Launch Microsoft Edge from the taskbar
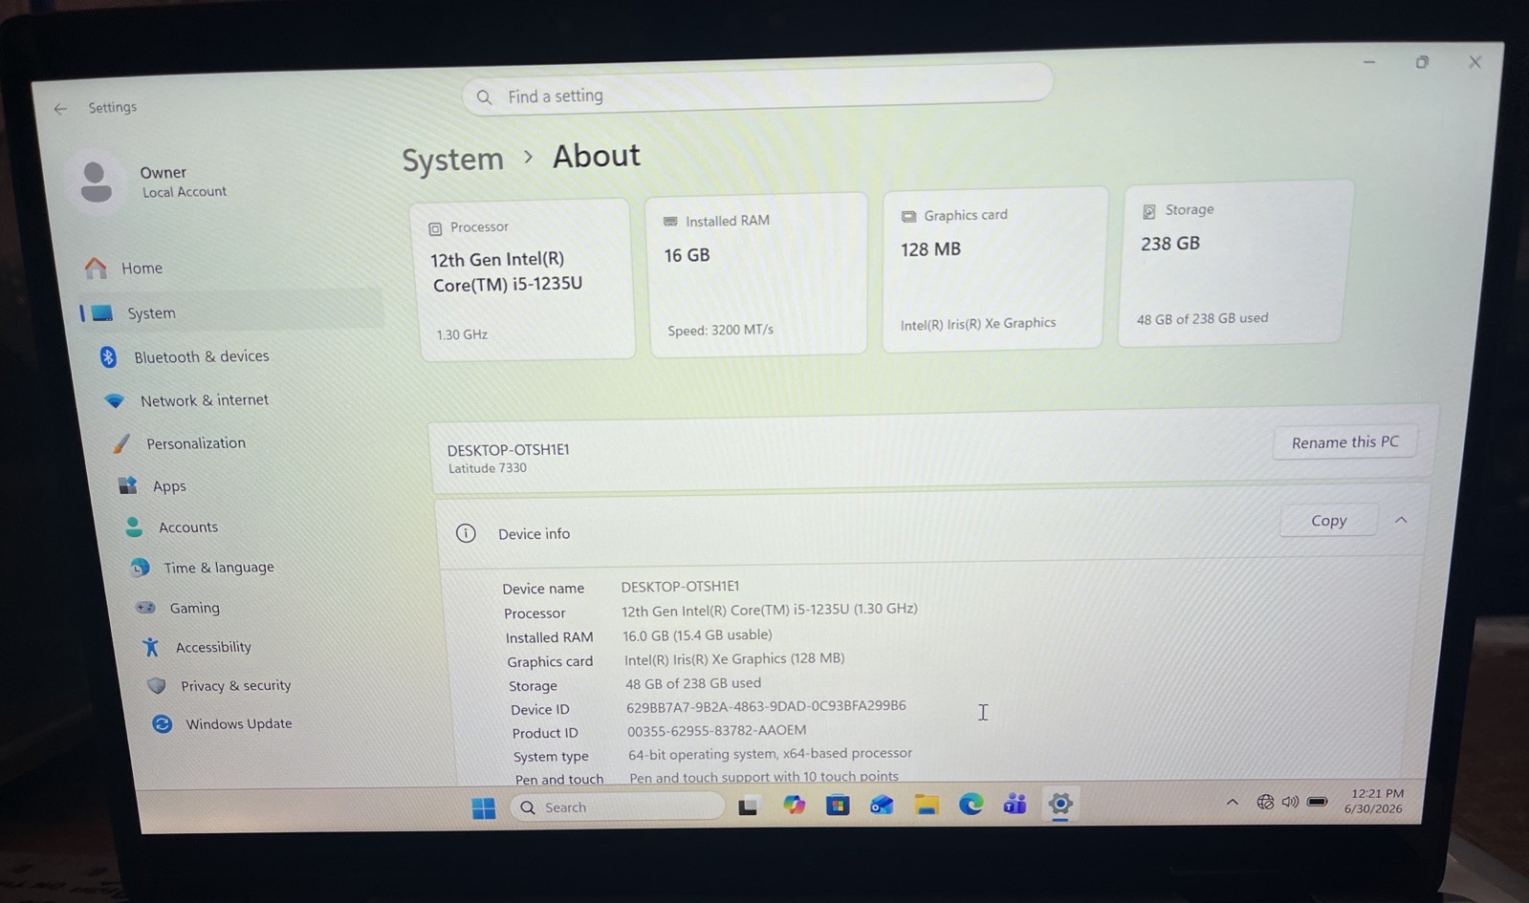This screenshot has width=1529, height=903. (x=971, y=805)
